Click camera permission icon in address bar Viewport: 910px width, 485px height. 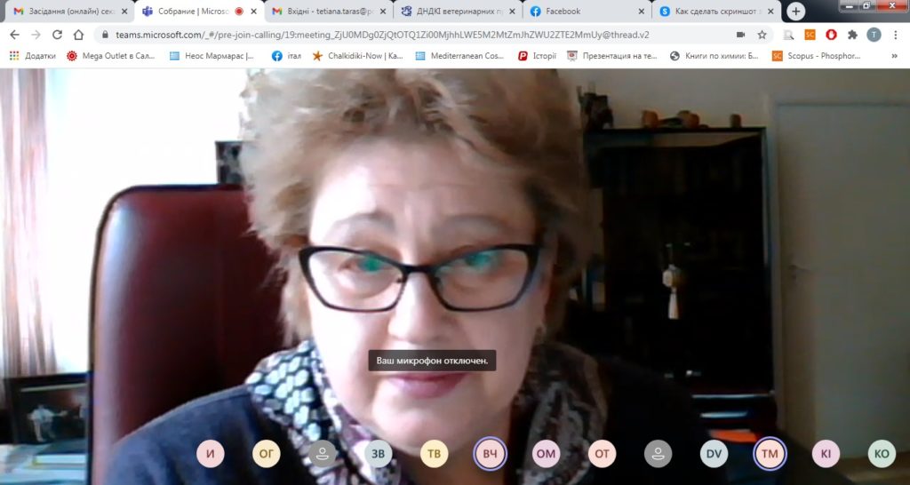[740, 35]
